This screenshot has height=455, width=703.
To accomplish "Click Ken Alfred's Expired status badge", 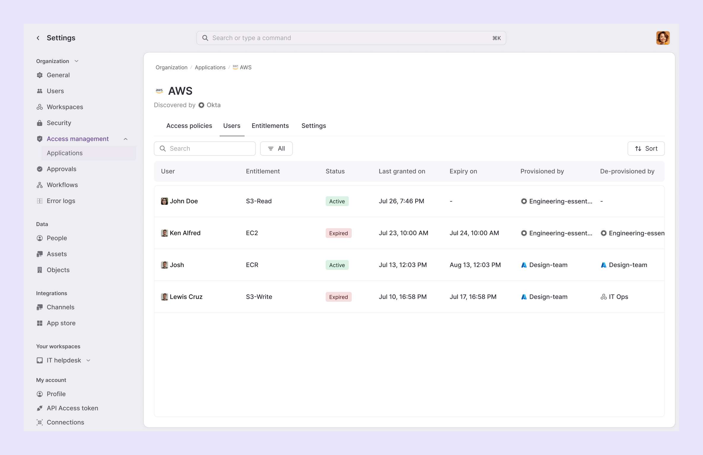I will tap(338, 233).
